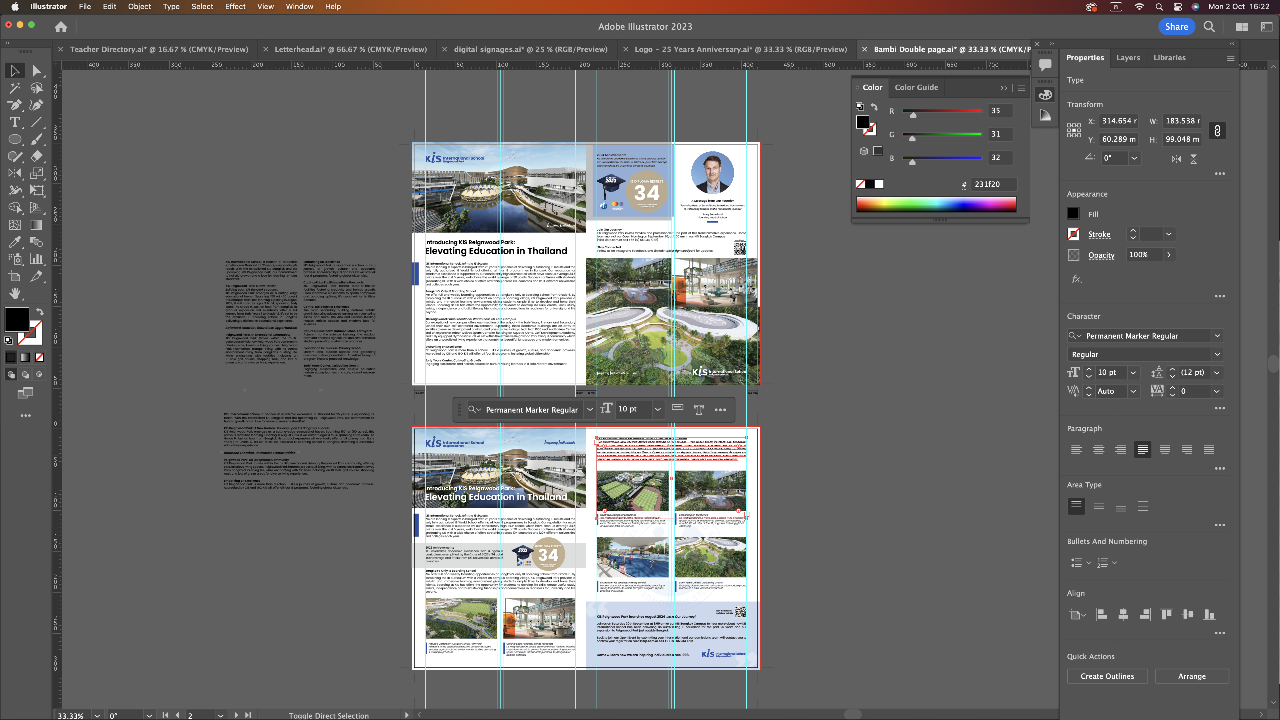Switch to Libraries panel tab
Image resolution: width=1280 pixels, height=720 pixels.
coord(1169,58)
